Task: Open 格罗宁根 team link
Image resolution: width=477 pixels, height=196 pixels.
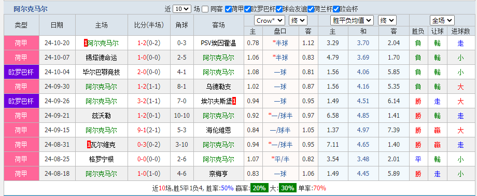Action: point(102,159)
